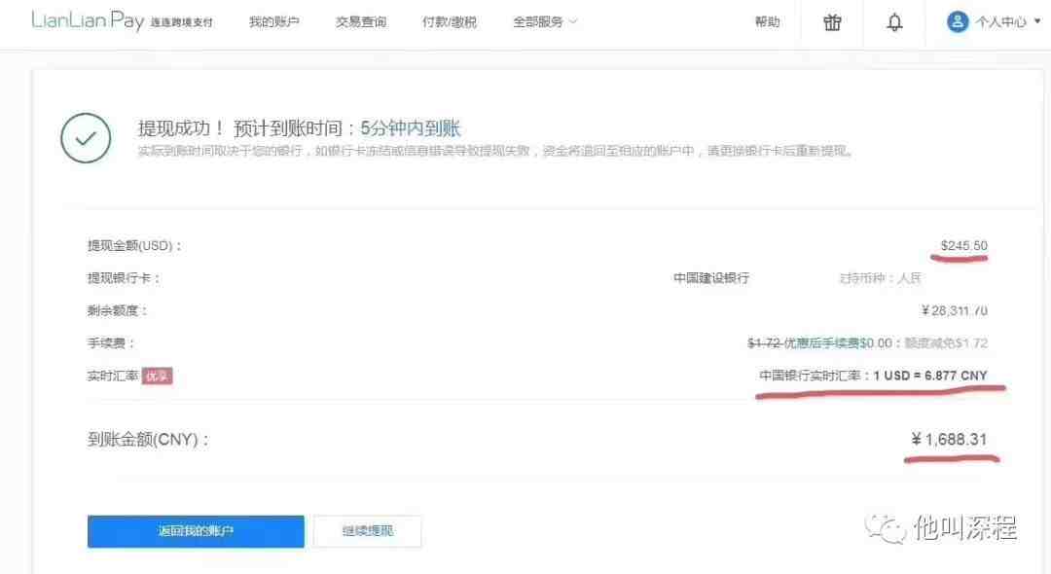
Task: Click the blue 返回我的账户 button
Action: [x=196, y=531]
